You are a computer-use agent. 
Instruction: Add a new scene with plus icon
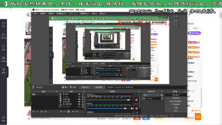point(33,112)
